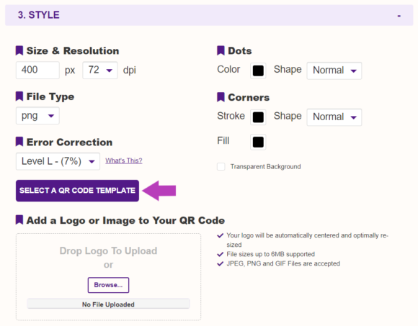Click the Browse... button for logo upload
The image size is (418, 326).
point(109,285)
